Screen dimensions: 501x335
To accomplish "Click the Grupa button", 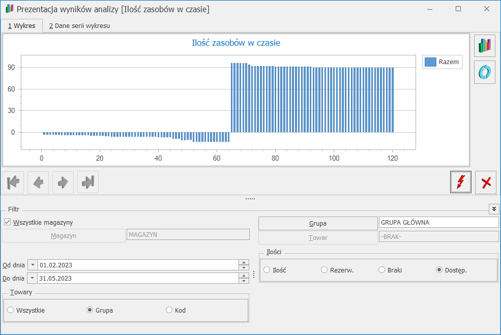I will tap(318, 224).
